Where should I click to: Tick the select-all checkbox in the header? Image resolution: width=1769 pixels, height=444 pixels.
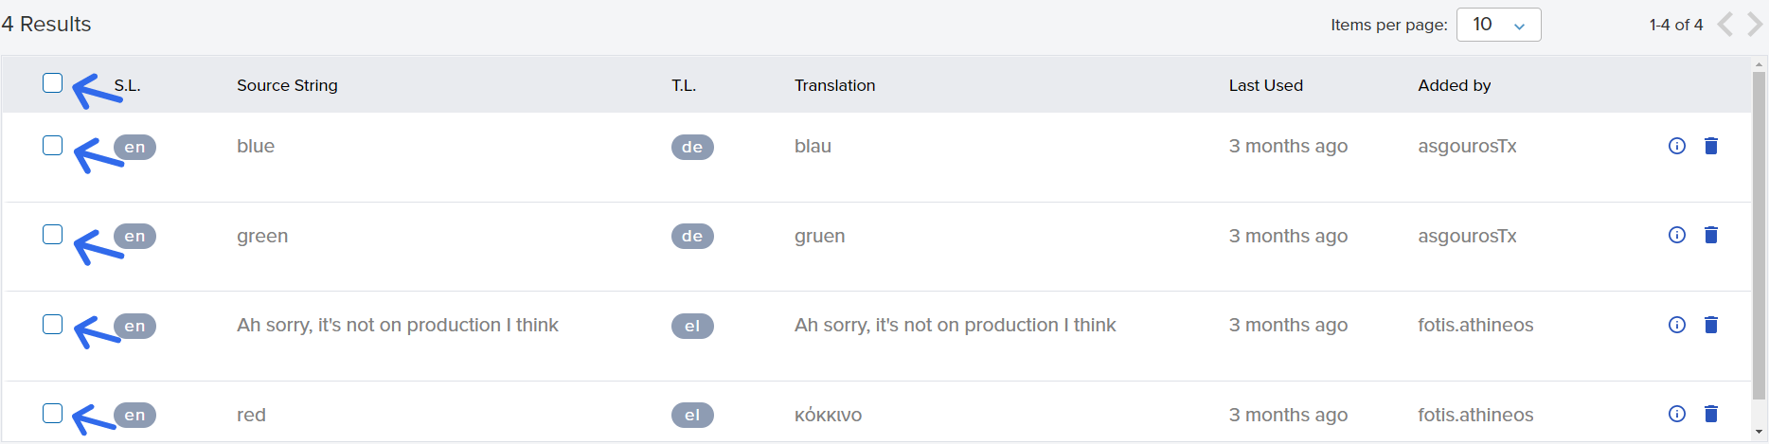53,83
